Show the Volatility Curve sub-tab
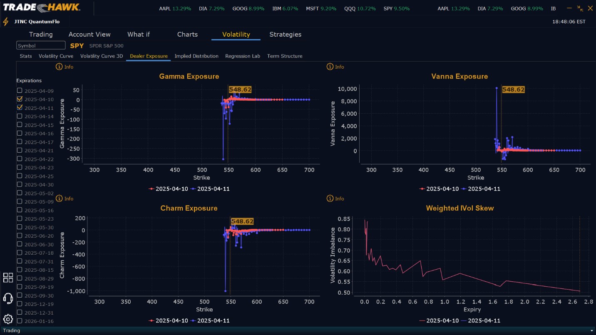This screenshot has height=335, width=596. [56, 56]
